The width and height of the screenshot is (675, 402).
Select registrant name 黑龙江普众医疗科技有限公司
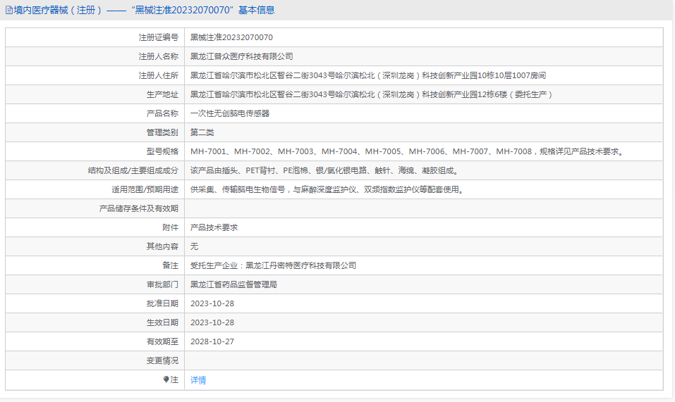coord(241,57)
